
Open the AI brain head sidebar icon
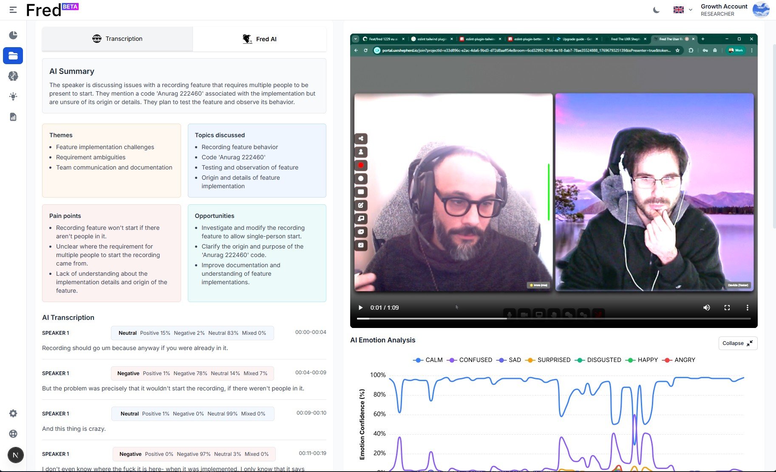pos(13,76)
